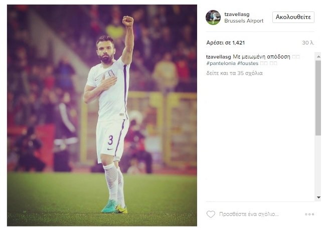Image resolution: width=326 pixels, height=230 pixels.
Task: Load all 35 comments via δείτε και τα 35 σχόλια
Action: (x=234, y=73)
